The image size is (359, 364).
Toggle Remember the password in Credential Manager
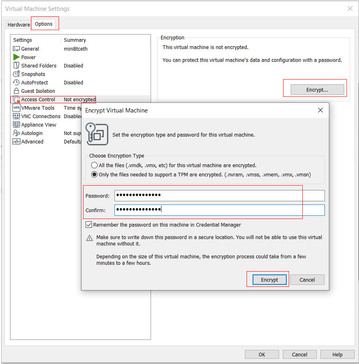tap(89, 225)
